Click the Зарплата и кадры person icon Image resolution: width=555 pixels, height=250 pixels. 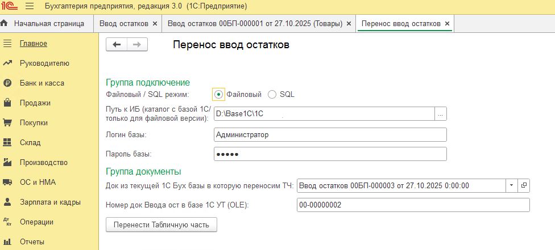tap(7, 202)
